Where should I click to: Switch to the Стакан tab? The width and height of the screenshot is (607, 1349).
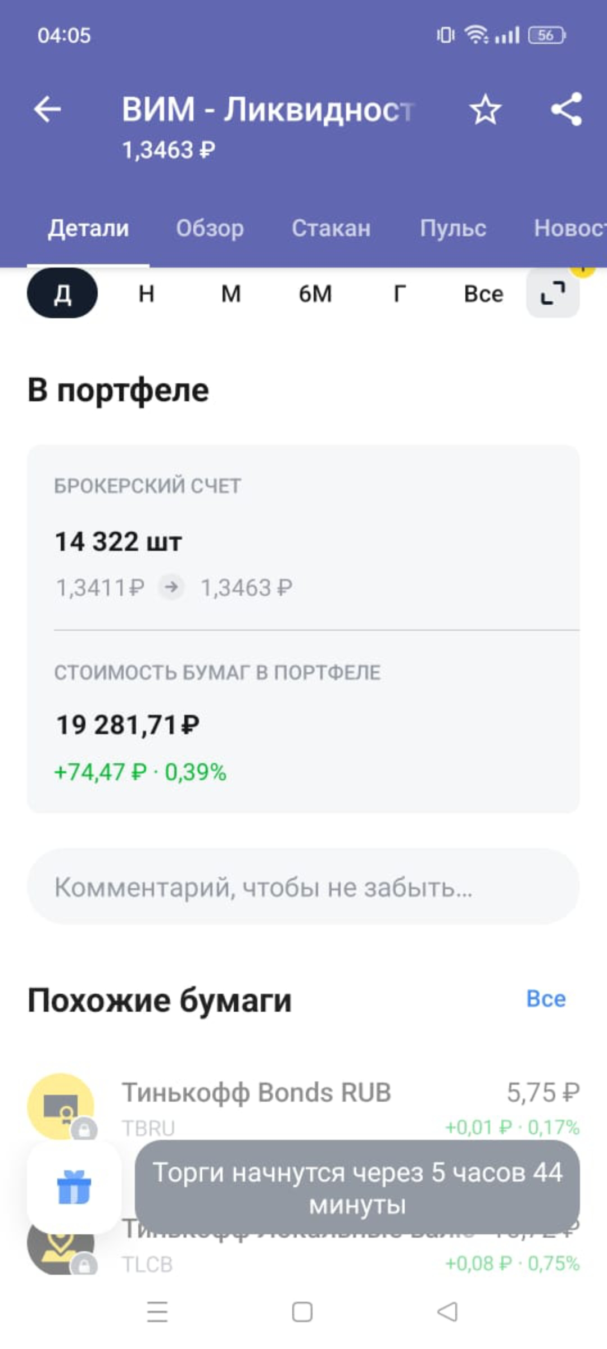point(331,228)
